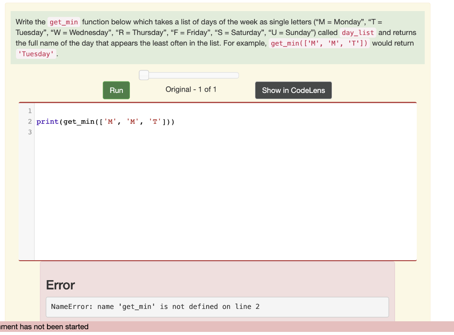Screen dimensions: 454x335
Task: Click the day_list code reference in the prompt
Action: click(357, 32)
